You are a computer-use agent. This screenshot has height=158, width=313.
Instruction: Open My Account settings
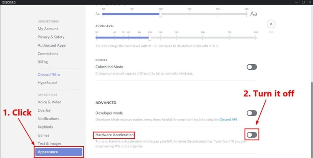pos(48,29)
